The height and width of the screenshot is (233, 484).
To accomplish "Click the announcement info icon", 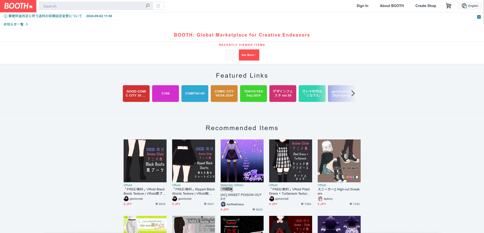I will tap(6, 16).
